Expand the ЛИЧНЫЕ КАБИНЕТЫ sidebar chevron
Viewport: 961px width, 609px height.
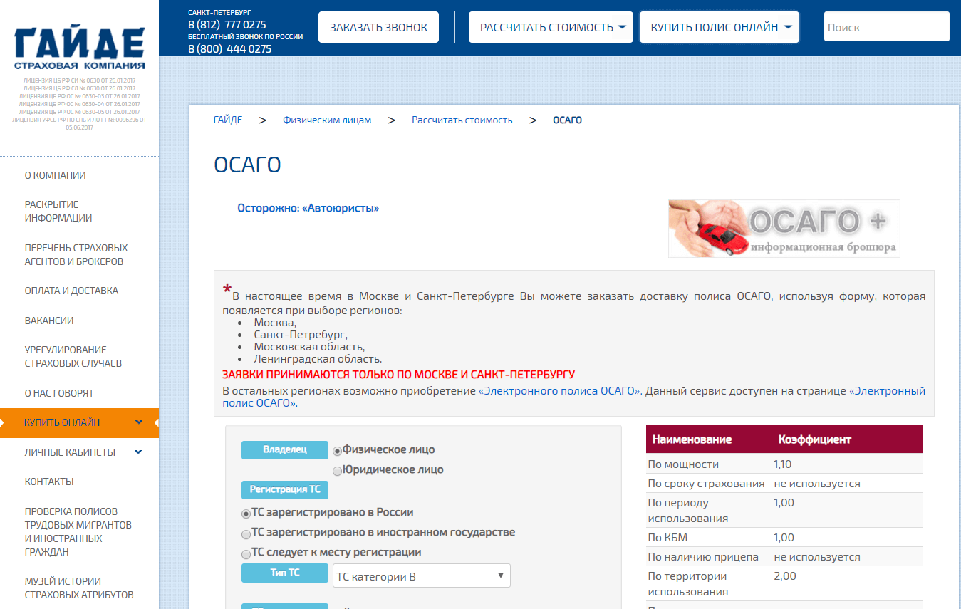pos(138,452)
